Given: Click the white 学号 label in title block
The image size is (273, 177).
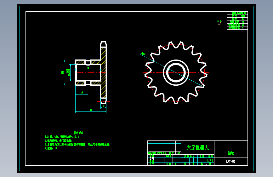Looking at the screenshot, I should [x=152, y=158].
